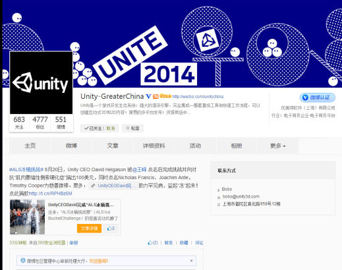Click the Unity-GreaterChina account name
The image size is (342, 270).
click(112, 96)
